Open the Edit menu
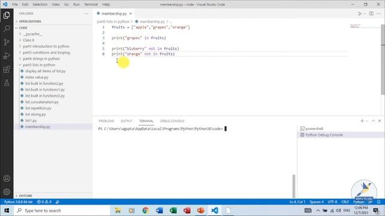The image size is (385, 216). (x=25, y=4)
